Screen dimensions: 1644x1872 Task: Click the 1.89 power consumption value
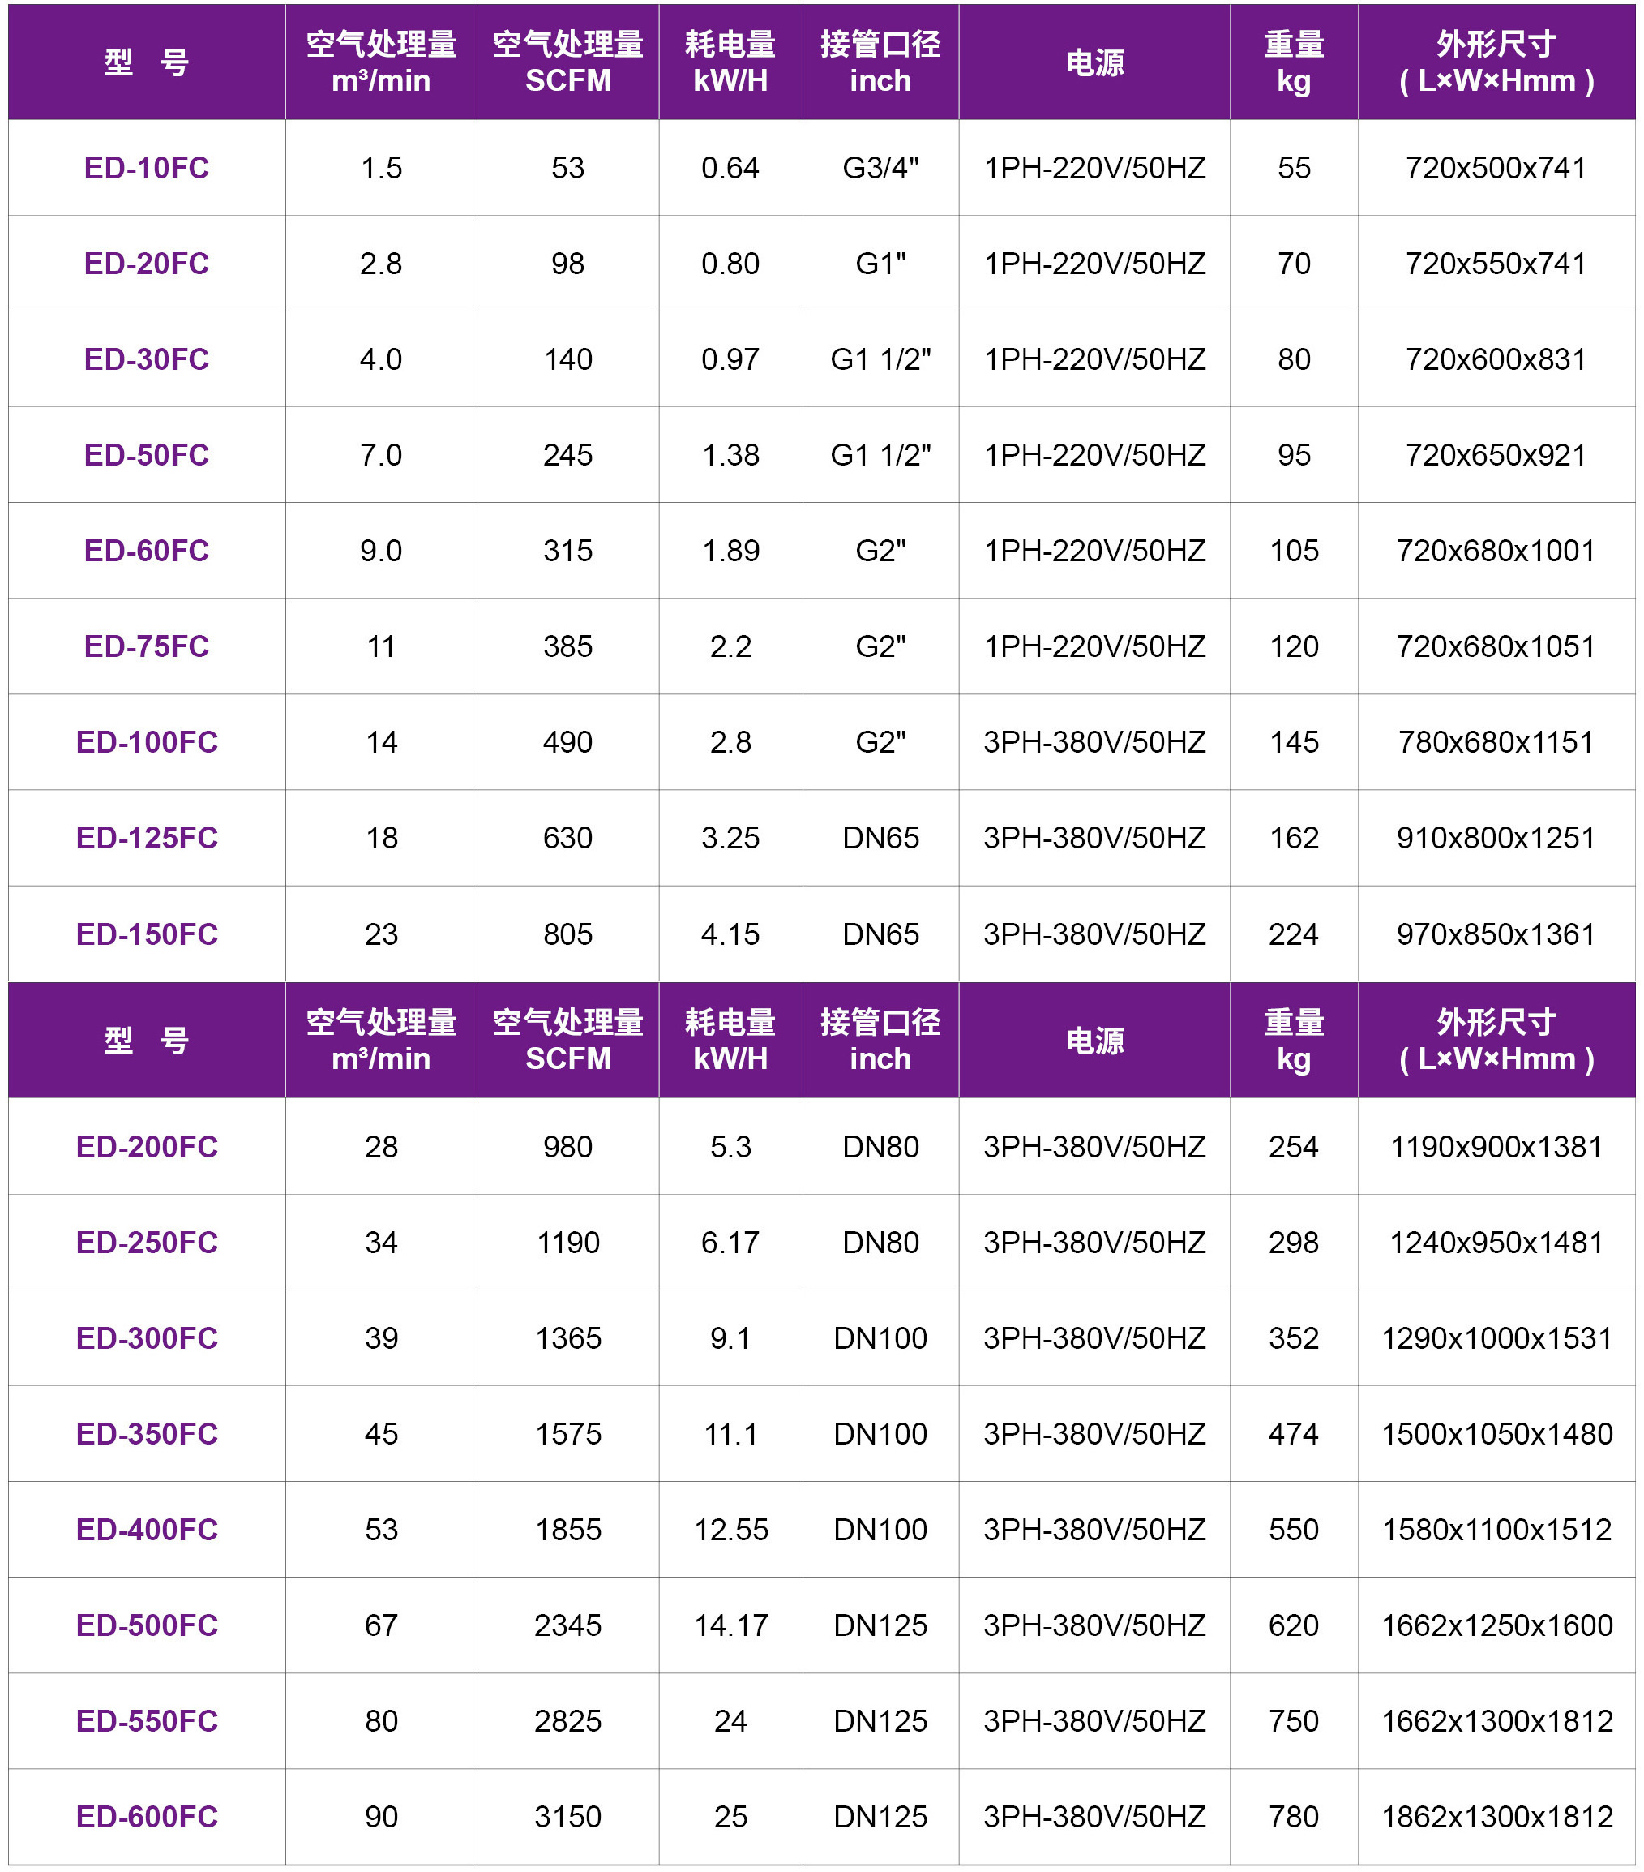tap(730, 551)
